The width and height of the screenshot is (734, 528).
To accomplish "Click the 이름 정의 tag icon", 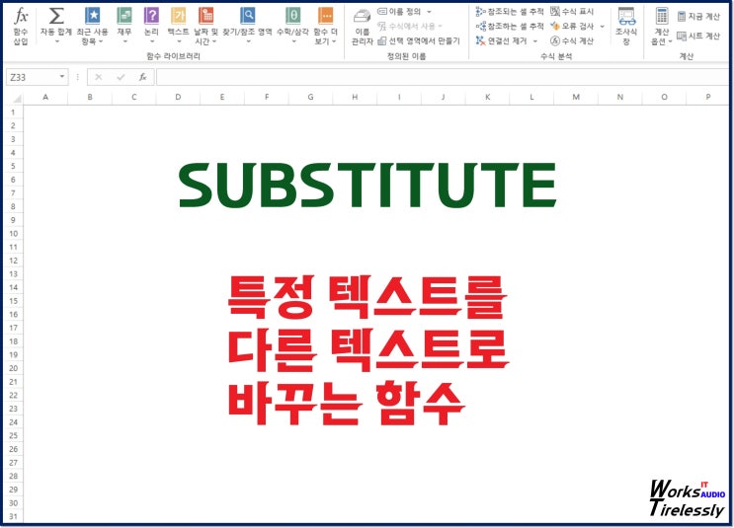I will tap(382, 12).
